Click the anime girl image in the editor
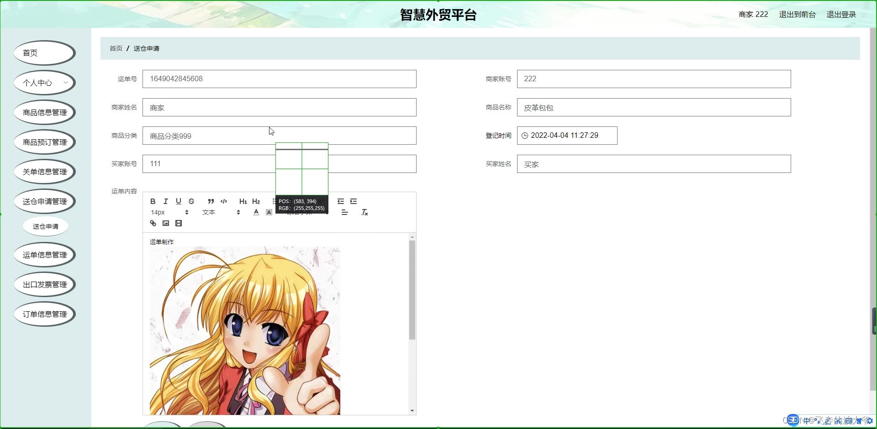Viewport: 877px width, 429px height. pos(245,331)
